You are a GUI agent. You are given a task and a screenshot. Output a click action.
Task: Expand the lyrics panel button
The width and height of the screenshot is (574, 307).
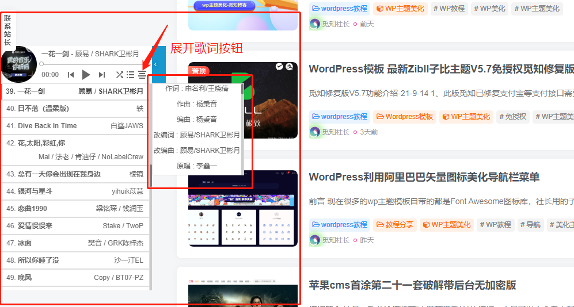(x=142, y=75)
